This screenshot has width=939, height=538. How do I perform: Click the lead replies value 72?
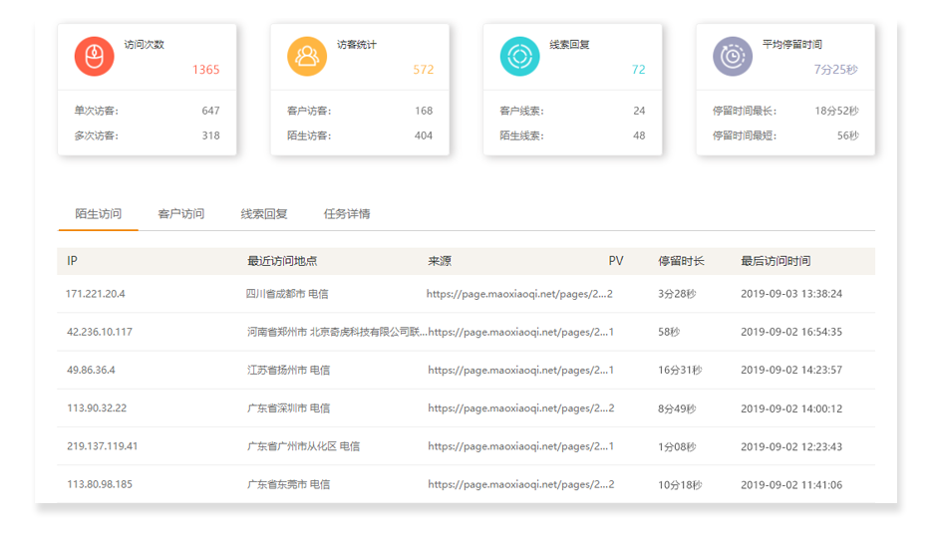pyautogui.click(x=638, y=70)
